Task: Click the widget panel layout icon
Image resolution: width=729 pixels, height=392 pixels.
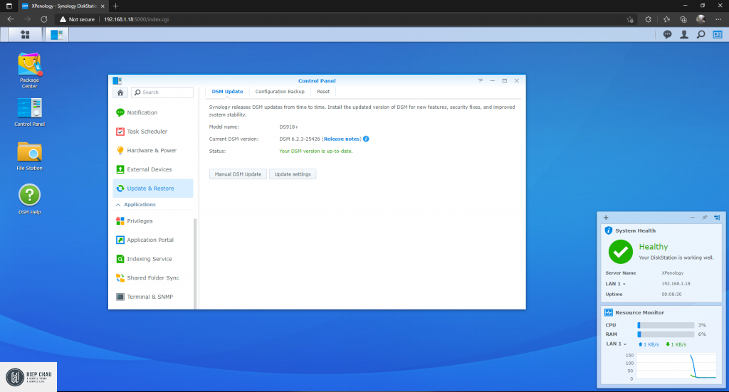Action: [x=716, y=218]
